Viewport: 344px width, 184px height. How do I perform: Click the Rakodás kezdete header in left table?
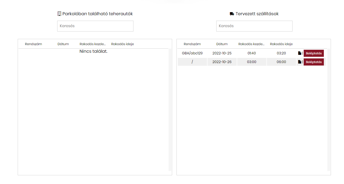coord(93,44)
